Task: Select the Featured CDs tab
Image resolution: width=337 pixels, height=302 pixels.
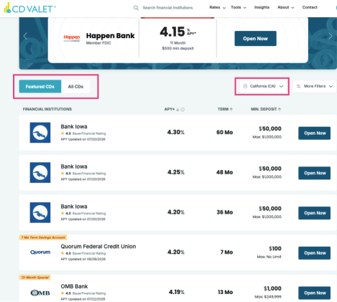Action: (x=40, y=87)
